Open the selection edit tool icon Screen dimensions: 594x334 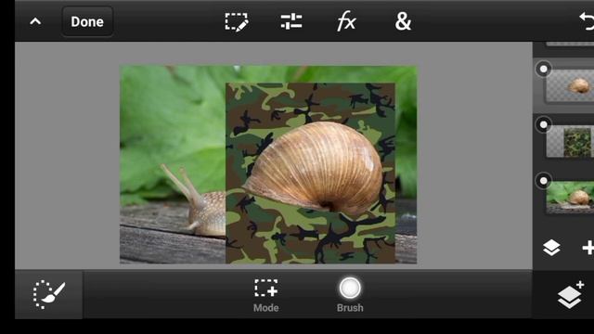click(x=237, y=22)
